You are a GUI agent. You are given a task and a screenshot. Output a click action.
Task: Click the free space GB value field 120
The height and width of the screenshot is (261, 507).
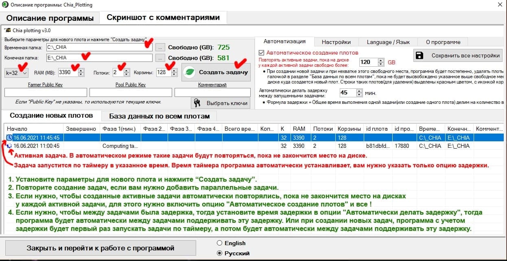(x=369, y=62)
